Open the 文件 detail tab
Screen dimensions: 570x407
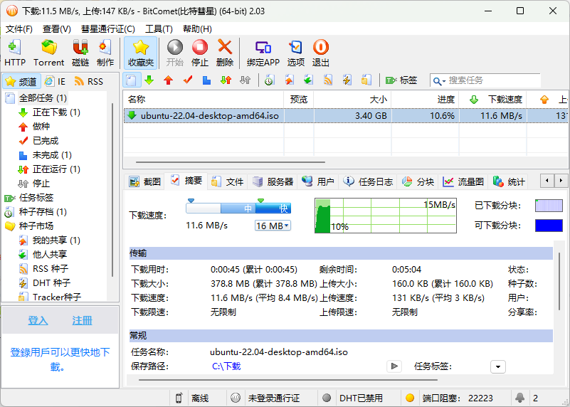228,181
